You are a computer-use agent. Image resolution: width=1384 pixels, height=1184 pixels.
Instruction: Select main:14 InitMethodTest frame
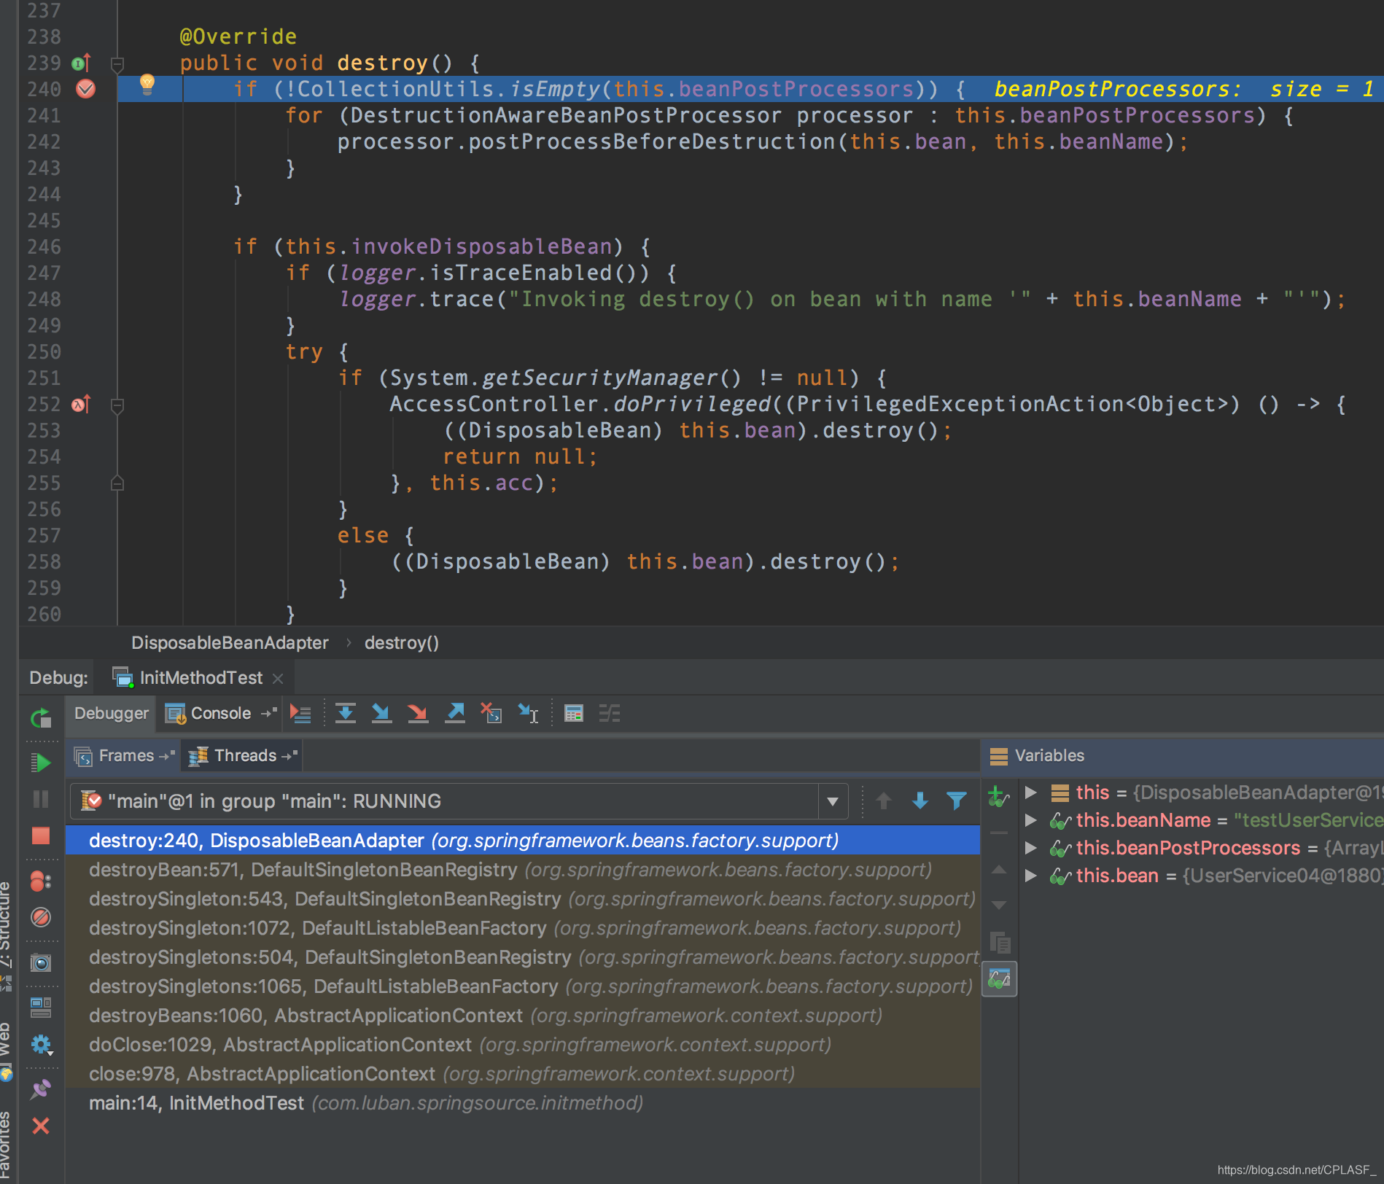click(523, 1103)
